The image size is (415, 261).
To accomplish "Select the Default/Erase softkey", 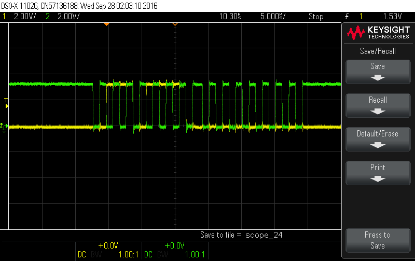I will 378,139.
